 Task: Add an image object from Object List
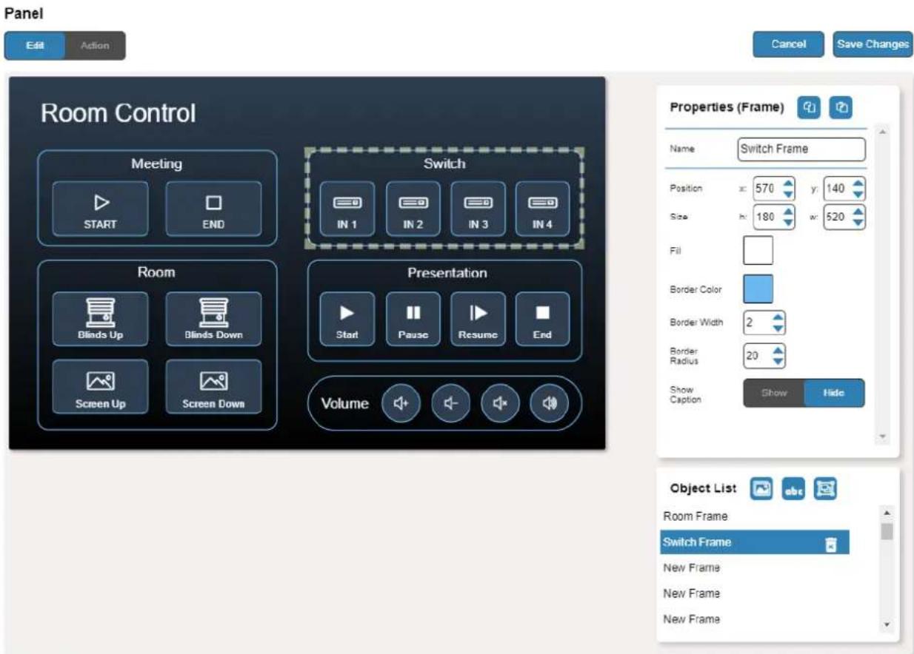pos(761,488)
